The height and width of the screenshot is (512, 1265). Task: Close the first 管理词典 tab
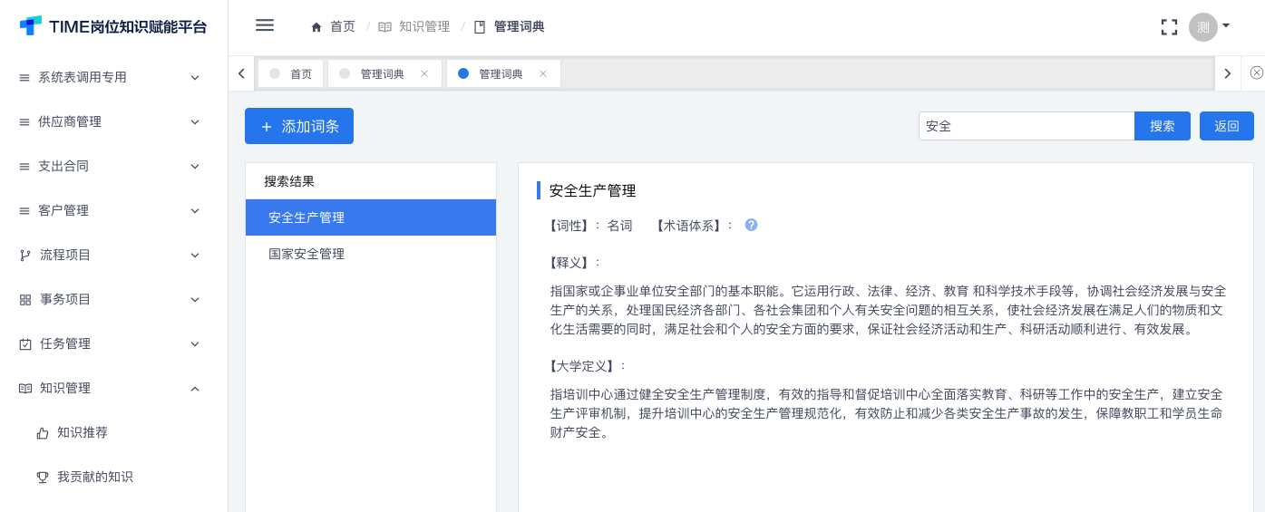click(x=423, y=73)
